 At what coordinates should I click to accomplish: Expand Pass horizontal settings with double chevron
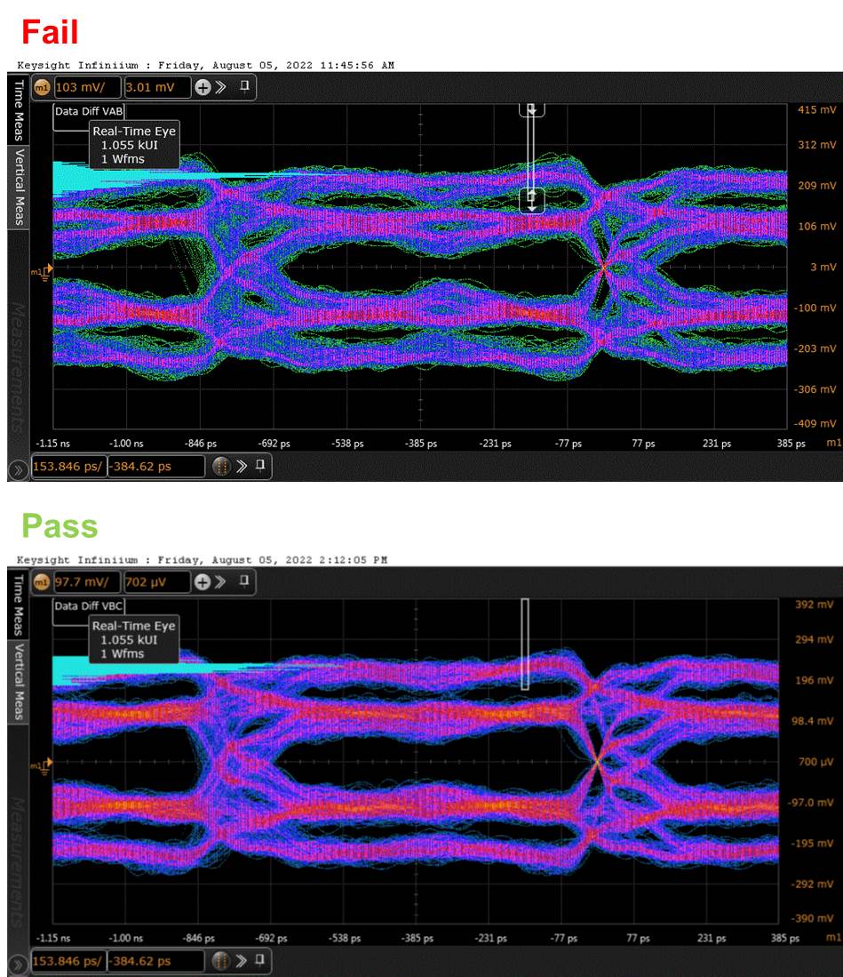pos(242,961)
